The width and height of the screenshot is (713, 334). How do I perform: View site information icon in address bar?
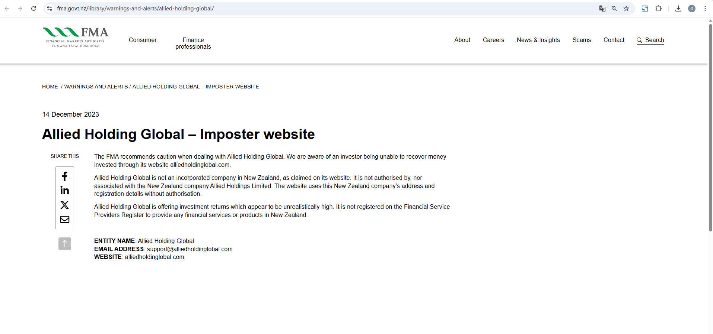[x=50, y=9]
